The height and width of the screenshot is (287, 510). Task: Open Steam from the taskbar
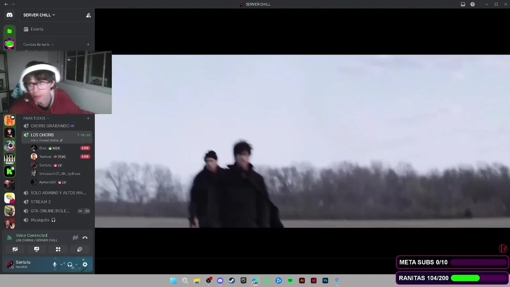tap(232, 281)
